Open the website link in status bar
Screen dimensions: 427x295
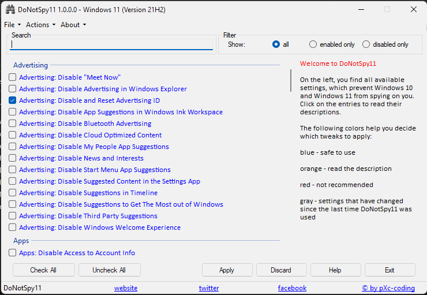tap(126, 288)
